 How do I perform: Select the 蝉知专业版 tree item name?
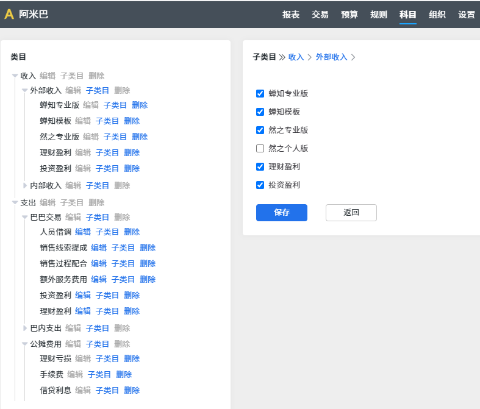(x=59, y=105)
